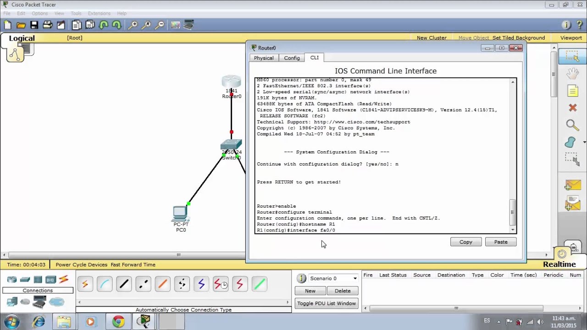Viewport: 587px width, 330px height.
Task: Open custom devices dialog icon
Action: click(x=188, y=25)
